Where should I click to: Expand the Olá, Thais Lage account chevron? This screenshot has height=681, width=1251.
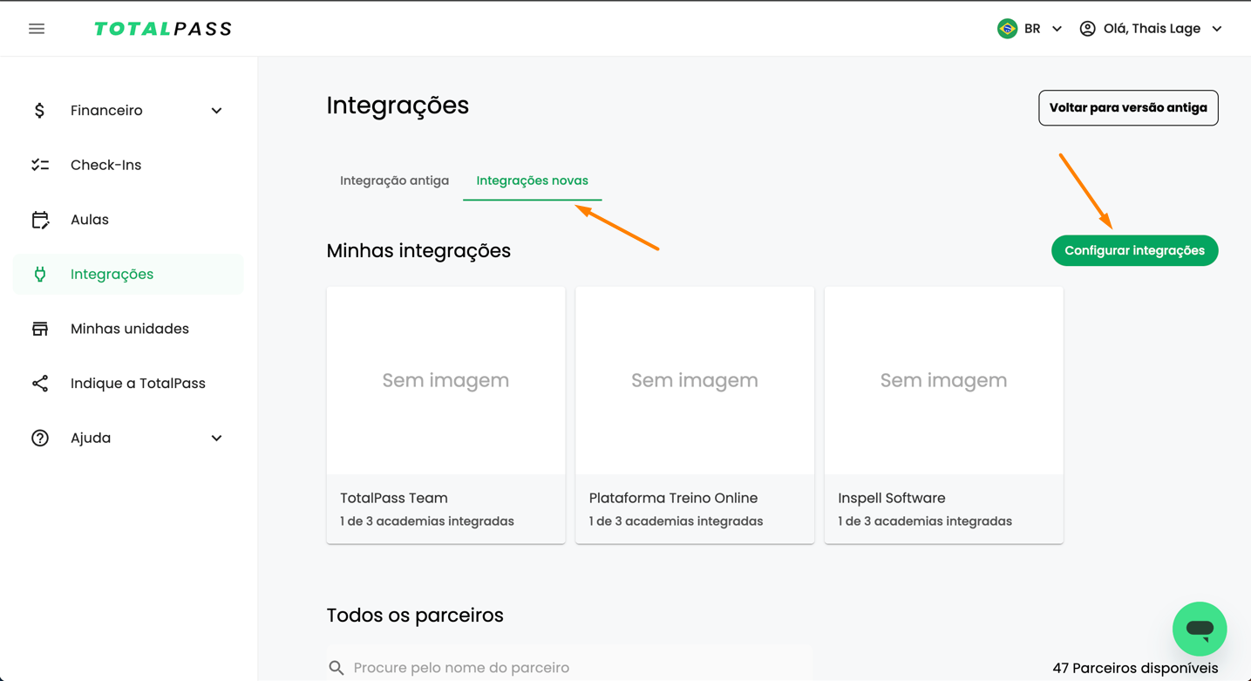(1217, 29)
